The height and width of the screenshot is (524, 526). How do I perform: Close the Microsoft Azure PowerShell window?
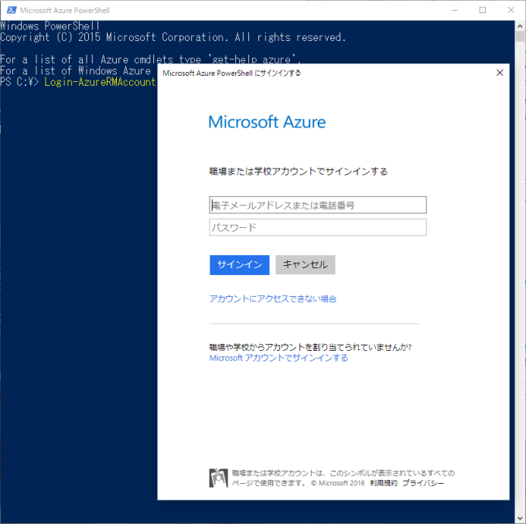(511, 10)
